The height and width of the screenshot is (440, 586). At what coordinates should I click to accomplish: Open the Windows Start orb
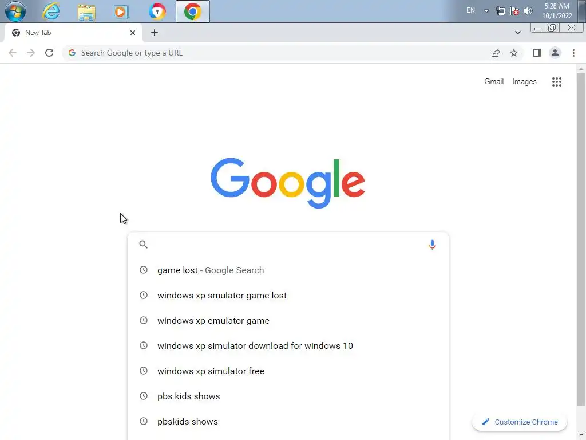[15, 11]
